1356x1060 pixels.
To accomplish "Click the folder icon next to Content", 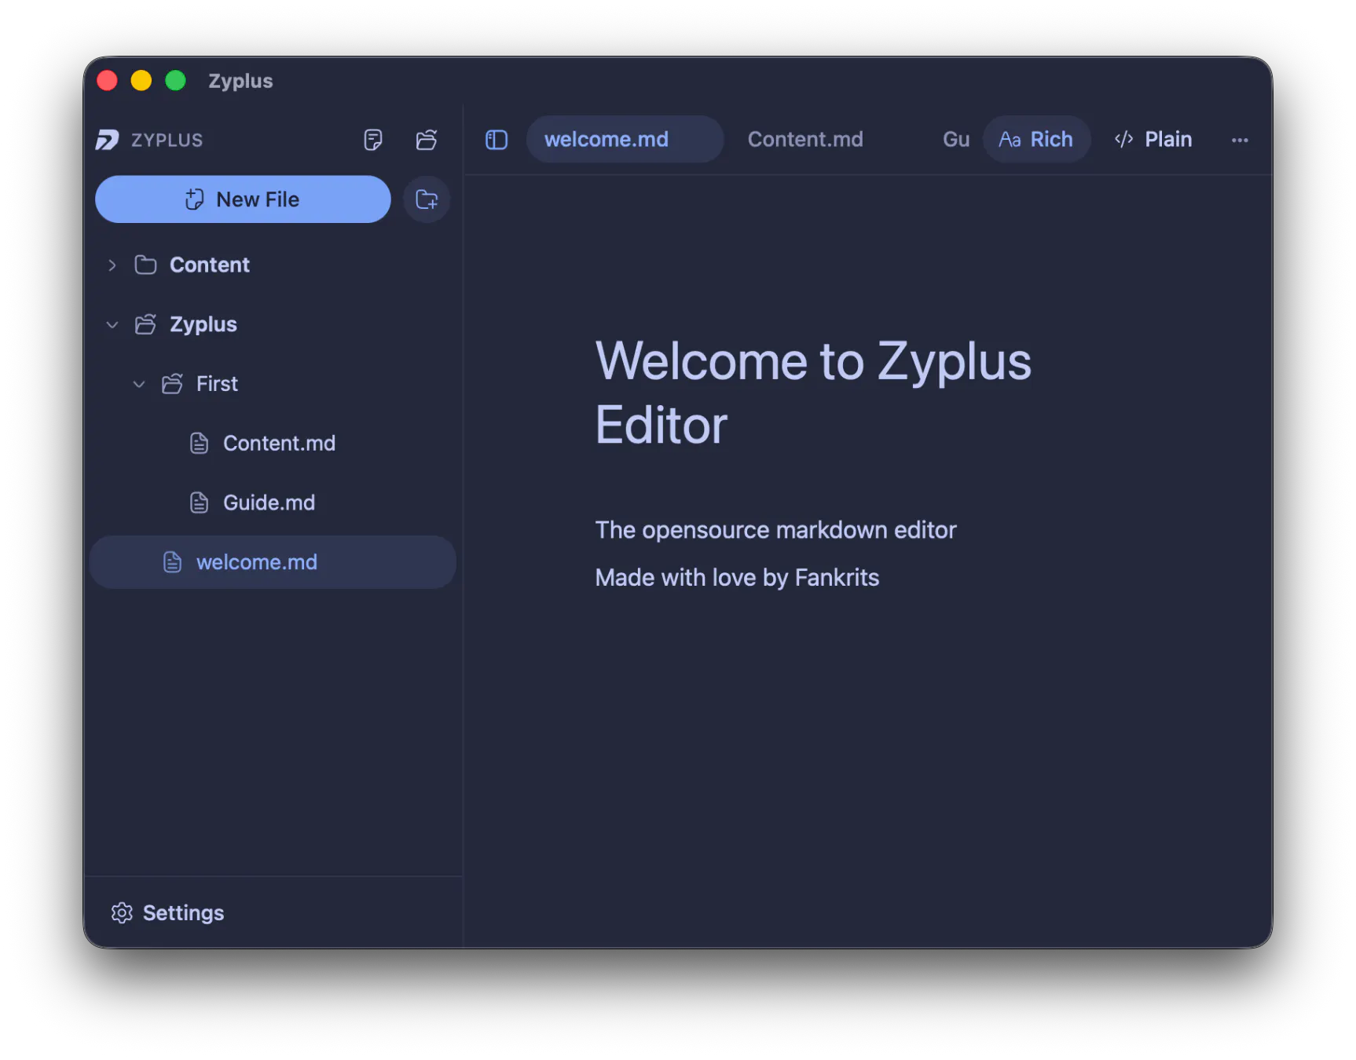I will (145, 265).
